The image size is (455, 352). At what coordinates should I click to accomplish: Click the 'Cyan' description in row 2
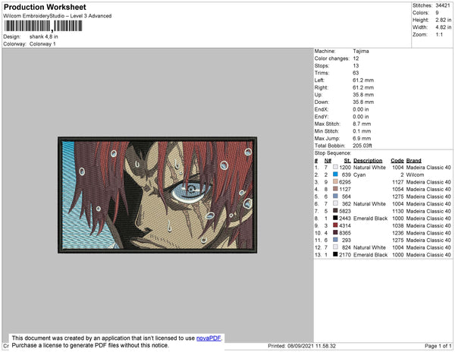click(359, 174)
